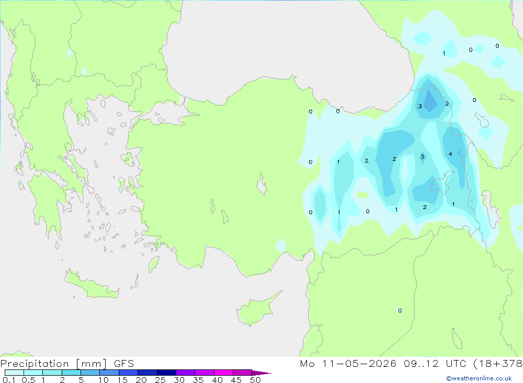The image size is (523, 383).
Task: Click the '5' legend scale label
Action: click(81, 380)
